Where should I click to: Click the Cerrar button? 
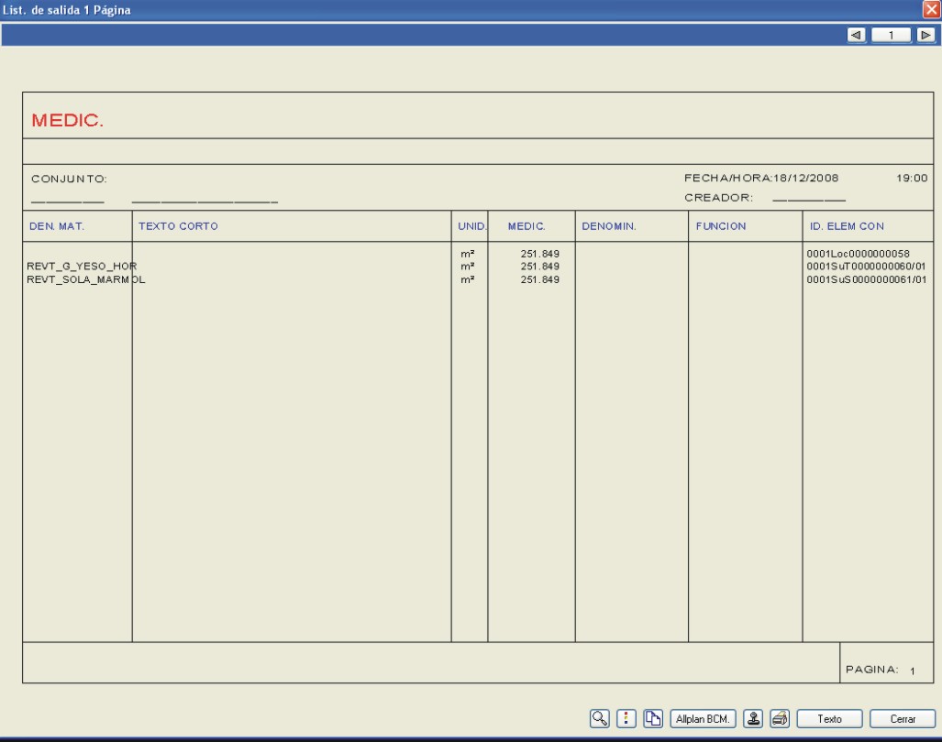903,718
